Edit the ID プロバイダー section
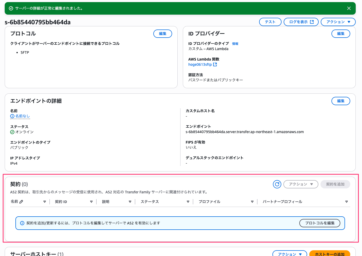 click(341, 34)
